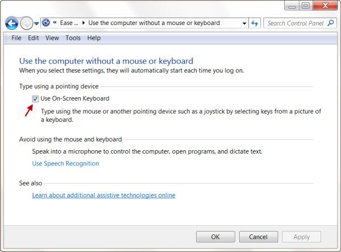Maximize the Control Panel window
The height and width of the screenshot is (252, 341).
click(x=306, y=6)
